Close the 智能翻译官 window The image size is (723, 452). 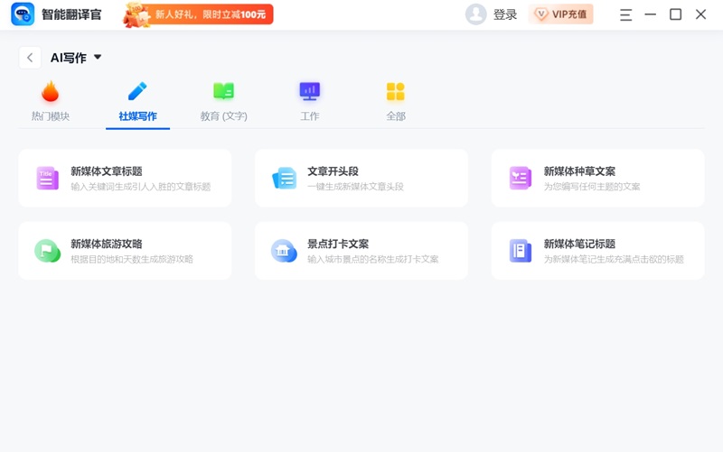coord(701,14)
